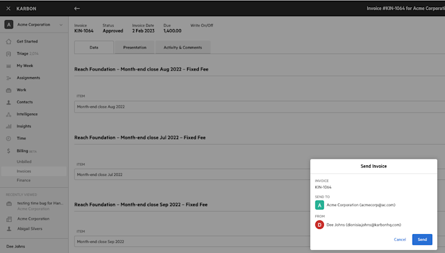
Task: Select Triage in the sidebar
Action: pyautogui.click(x=22, y=53)
